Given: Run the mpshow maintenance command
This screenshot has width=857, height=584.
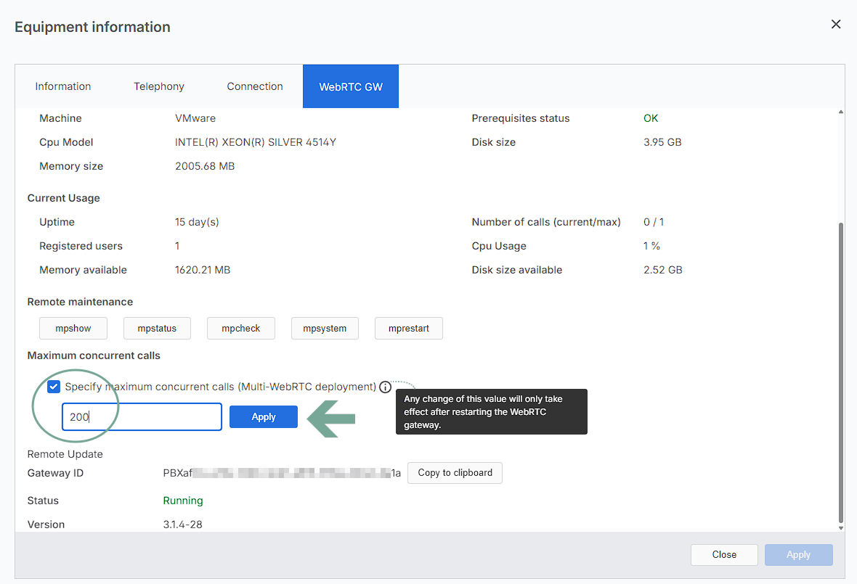Looking at the screenshot, I should pos(73,329).
